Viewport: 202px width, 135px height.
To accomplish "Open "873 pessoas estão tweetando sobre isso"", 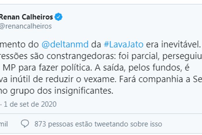I will click(98, 124).
